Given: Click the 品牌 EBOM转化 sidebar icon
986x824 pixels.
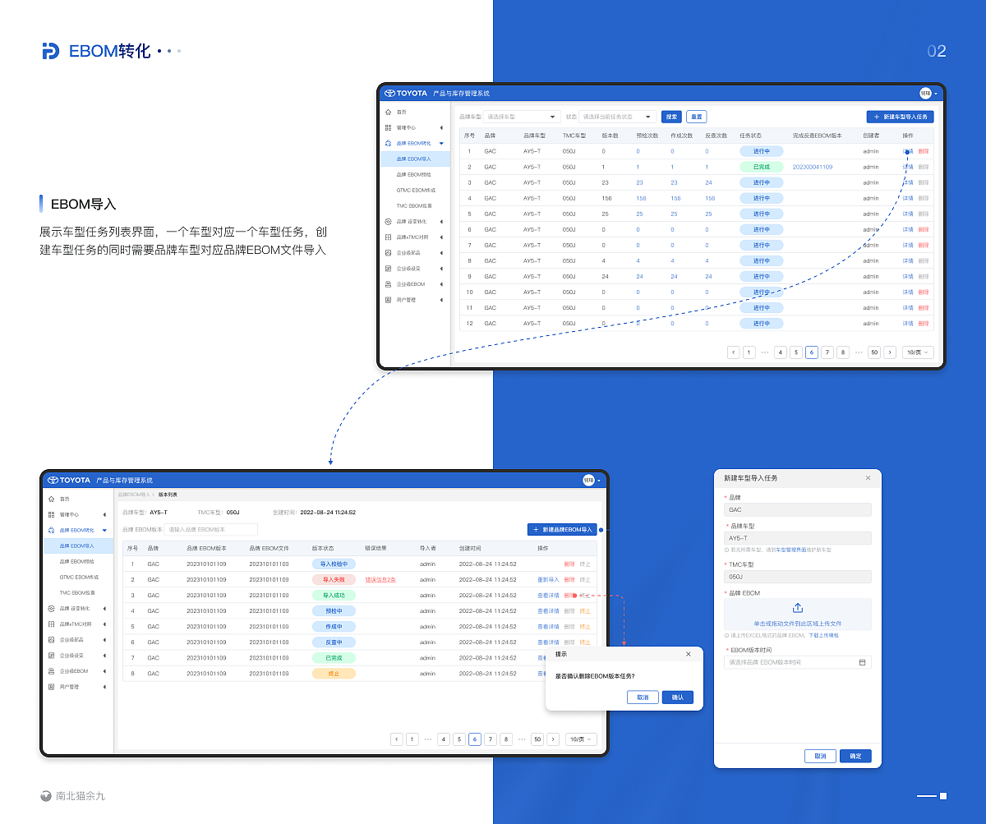Looking at the screenshot, I should [388, 142].
